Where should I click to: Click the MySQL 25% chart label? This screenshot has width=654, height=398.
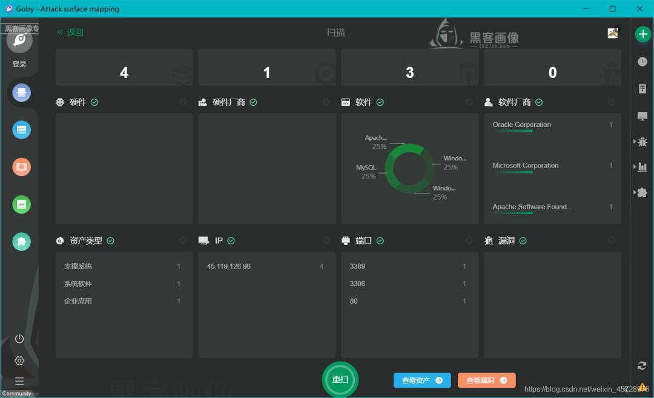[x=366, y=172]
